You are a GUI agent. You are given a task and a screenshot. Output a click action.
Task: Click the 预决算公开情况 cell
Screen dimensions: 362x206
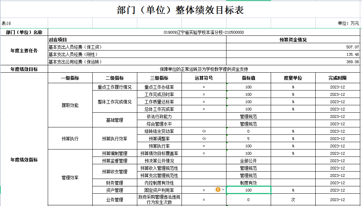pos(159,161)
